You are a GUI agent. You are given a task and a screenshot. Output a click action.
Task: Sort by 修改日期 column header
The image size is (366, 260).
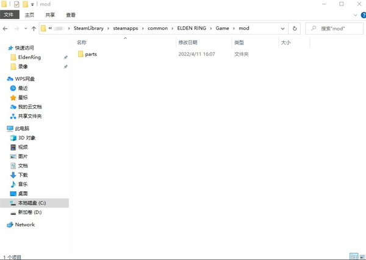pyautogui.click(x=188, y=43)
